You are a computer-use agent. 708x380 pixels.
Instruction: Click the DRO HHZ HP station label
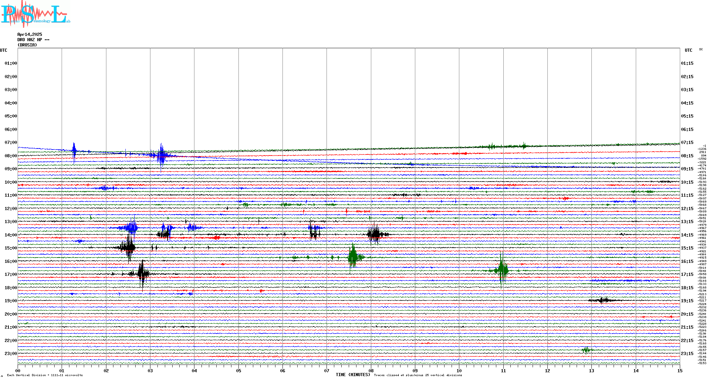coord(33,40)
